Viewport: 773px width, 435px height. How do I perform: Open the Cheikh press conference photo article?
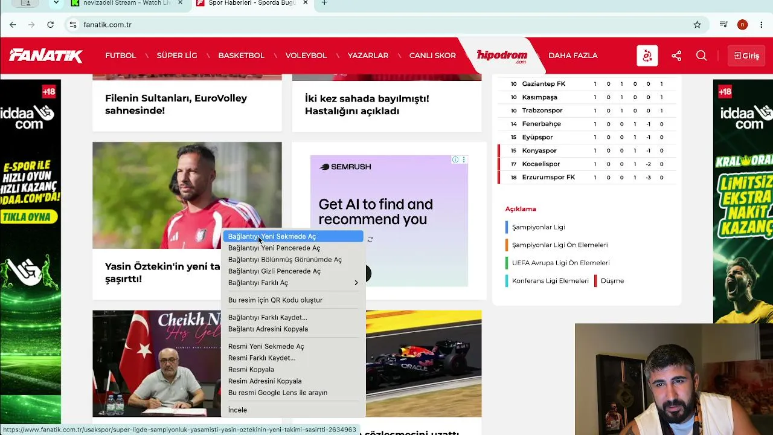[x=156, y=363]
